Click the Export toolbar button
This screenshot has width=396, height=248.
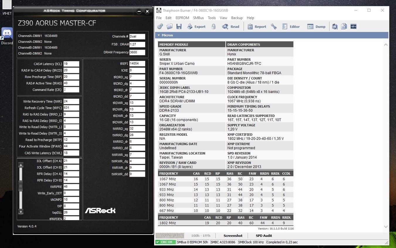196,27
